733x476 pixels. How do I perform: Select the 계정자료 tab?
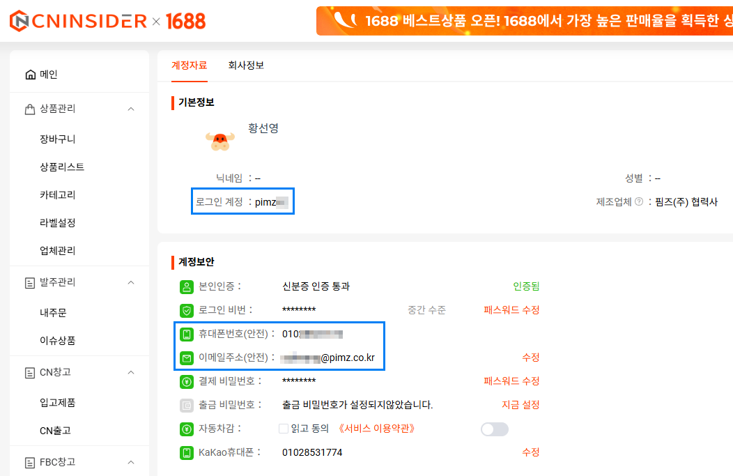pos(190,66)
